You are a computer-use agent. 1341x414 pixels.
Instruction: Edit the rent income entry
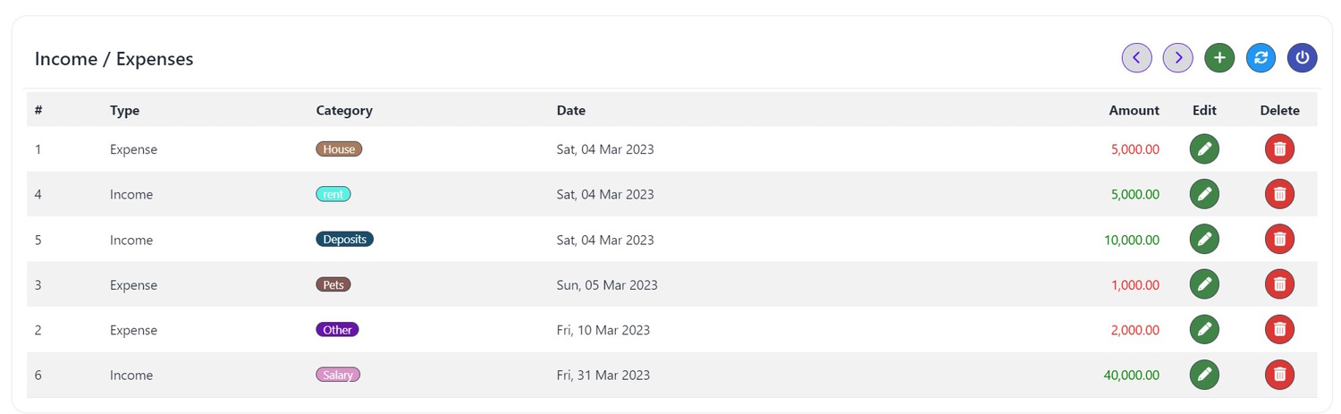tap(1204, 194)
